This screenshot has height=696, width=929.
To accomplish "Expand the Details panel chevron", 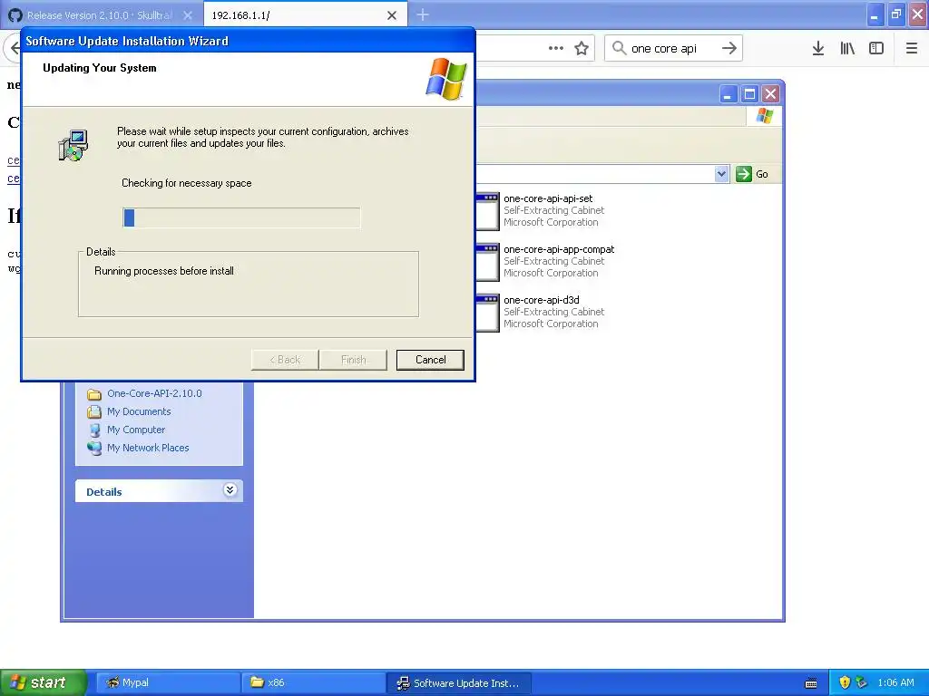I will point(230,490).
